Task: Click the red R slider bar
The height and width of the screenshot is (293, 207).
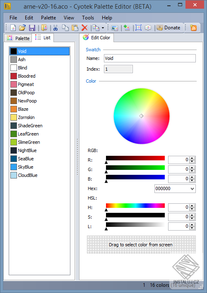Action: pyautogui.click(x=135, y=158)
